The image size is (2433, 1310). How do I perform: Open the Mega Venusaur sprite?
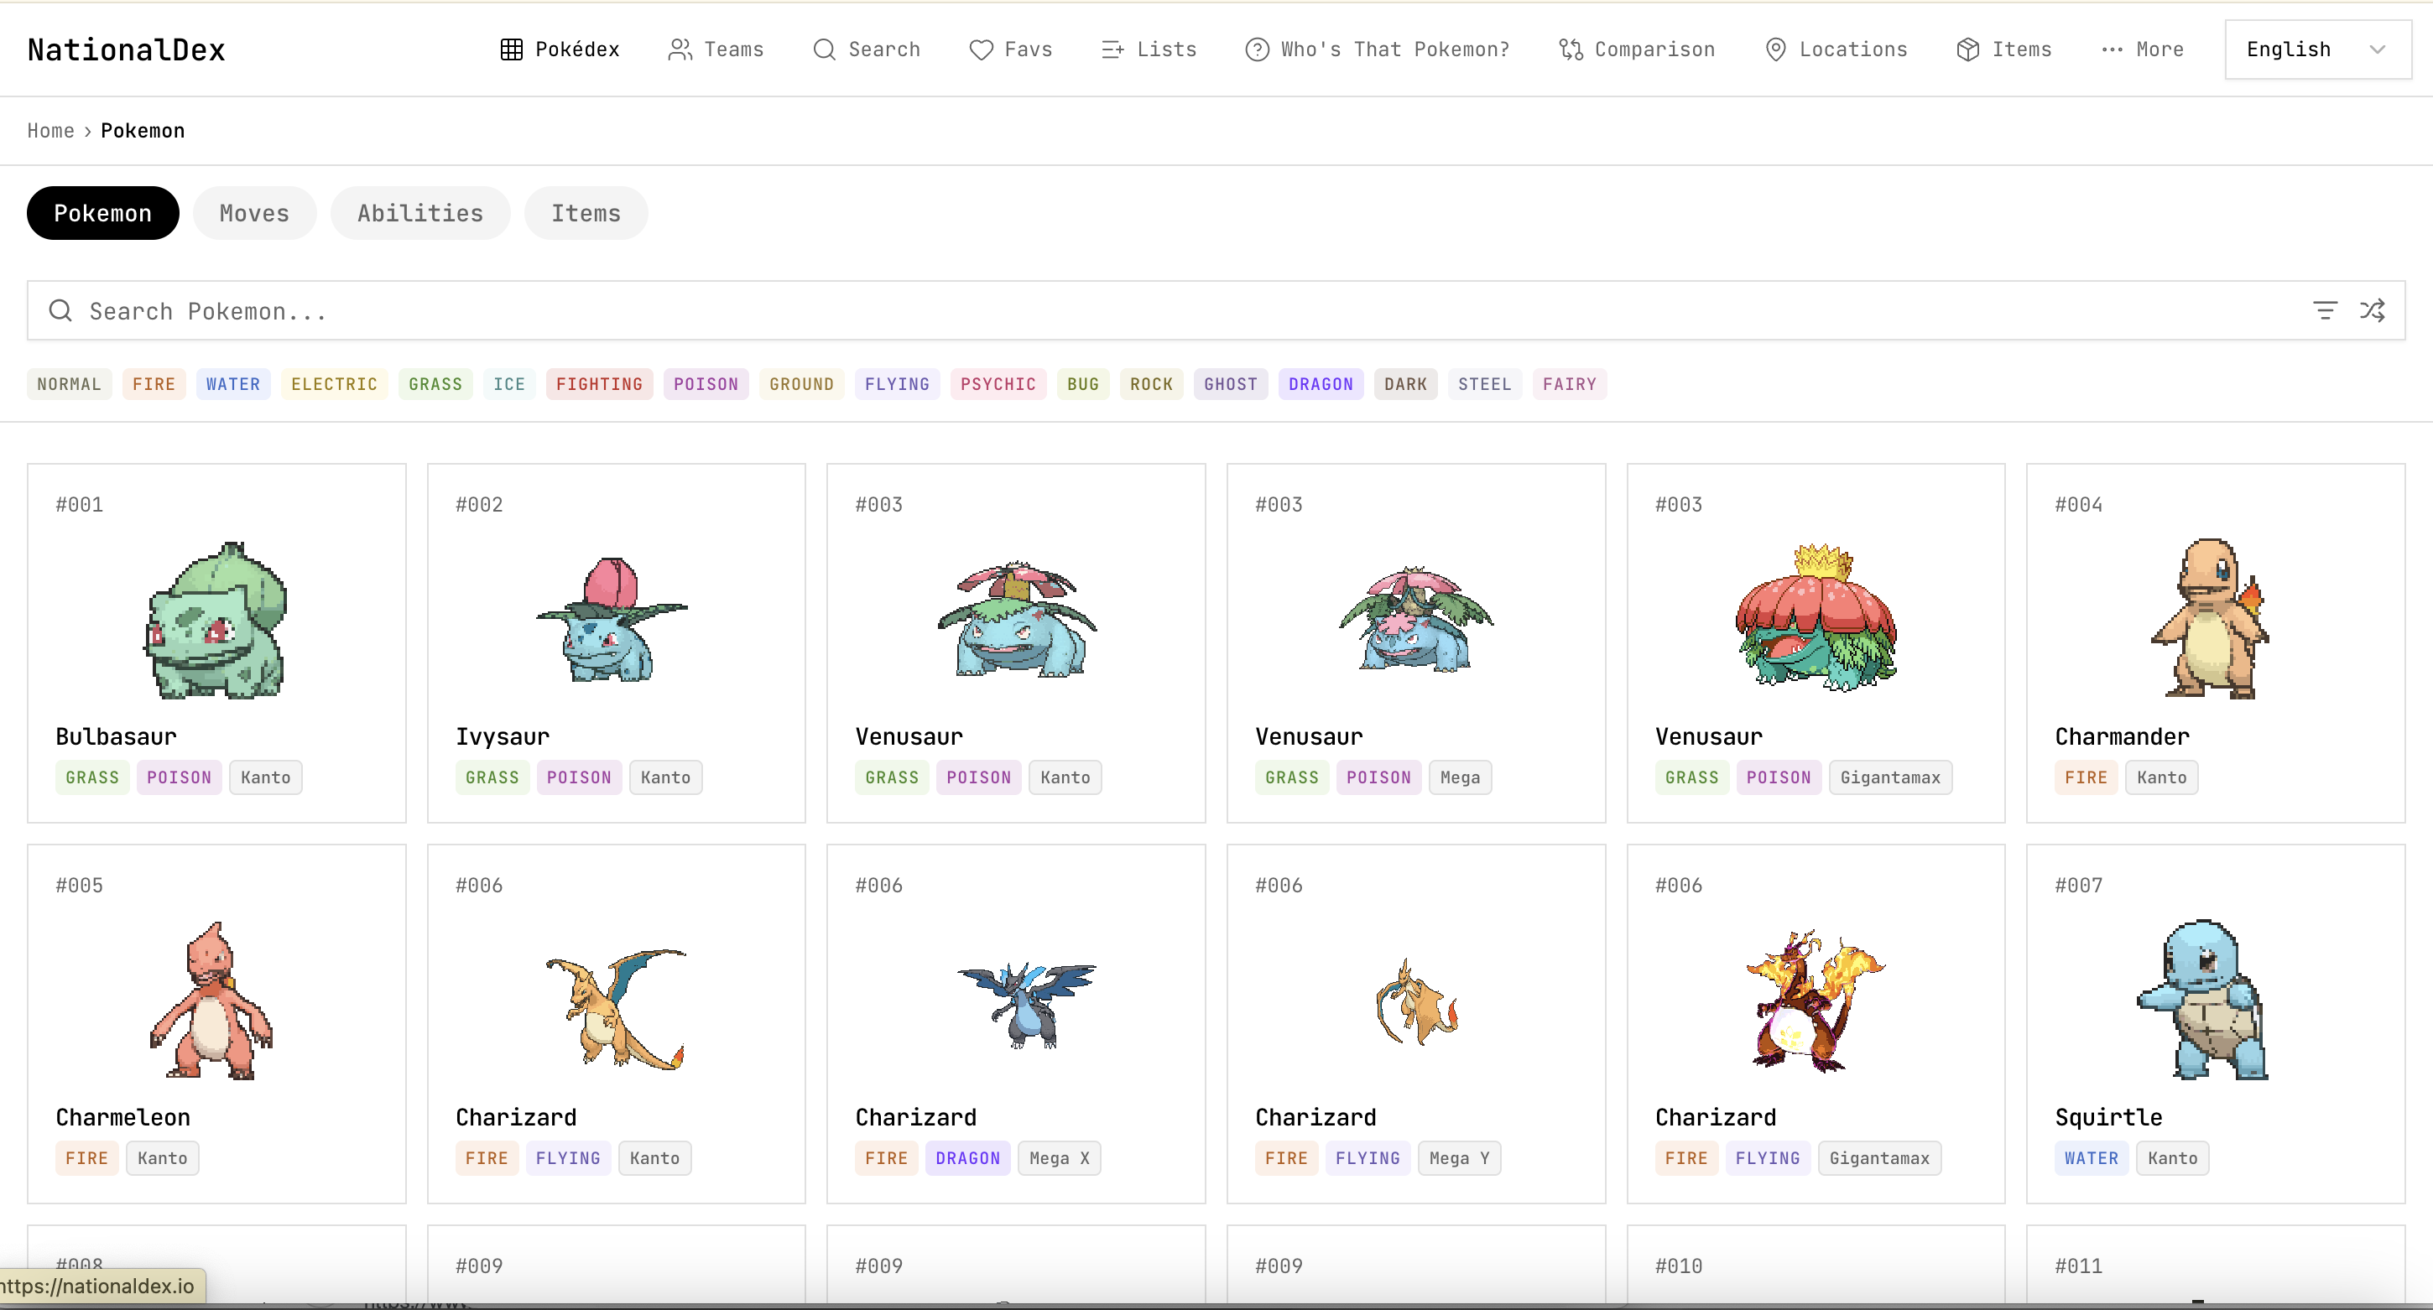[x=1416, y=620]
